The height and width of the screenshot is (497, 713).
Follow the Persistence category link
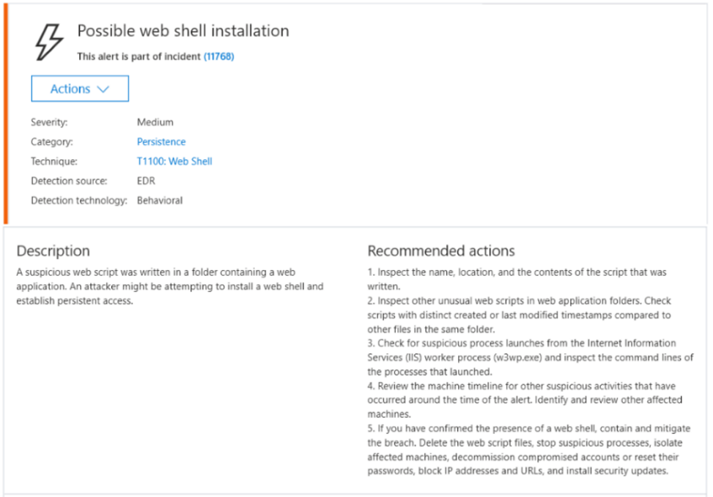tap(160, 141)
